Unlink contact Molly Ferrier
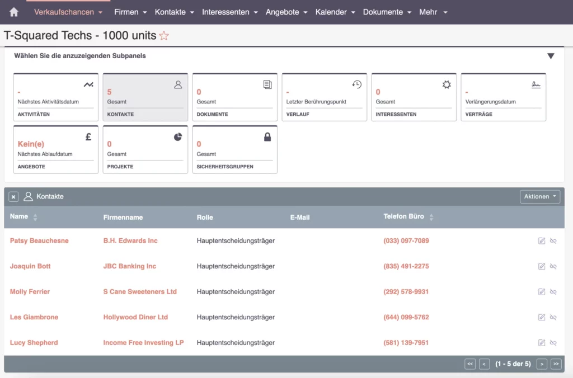Viewport: 573px width, 378px height. (553, 292)
